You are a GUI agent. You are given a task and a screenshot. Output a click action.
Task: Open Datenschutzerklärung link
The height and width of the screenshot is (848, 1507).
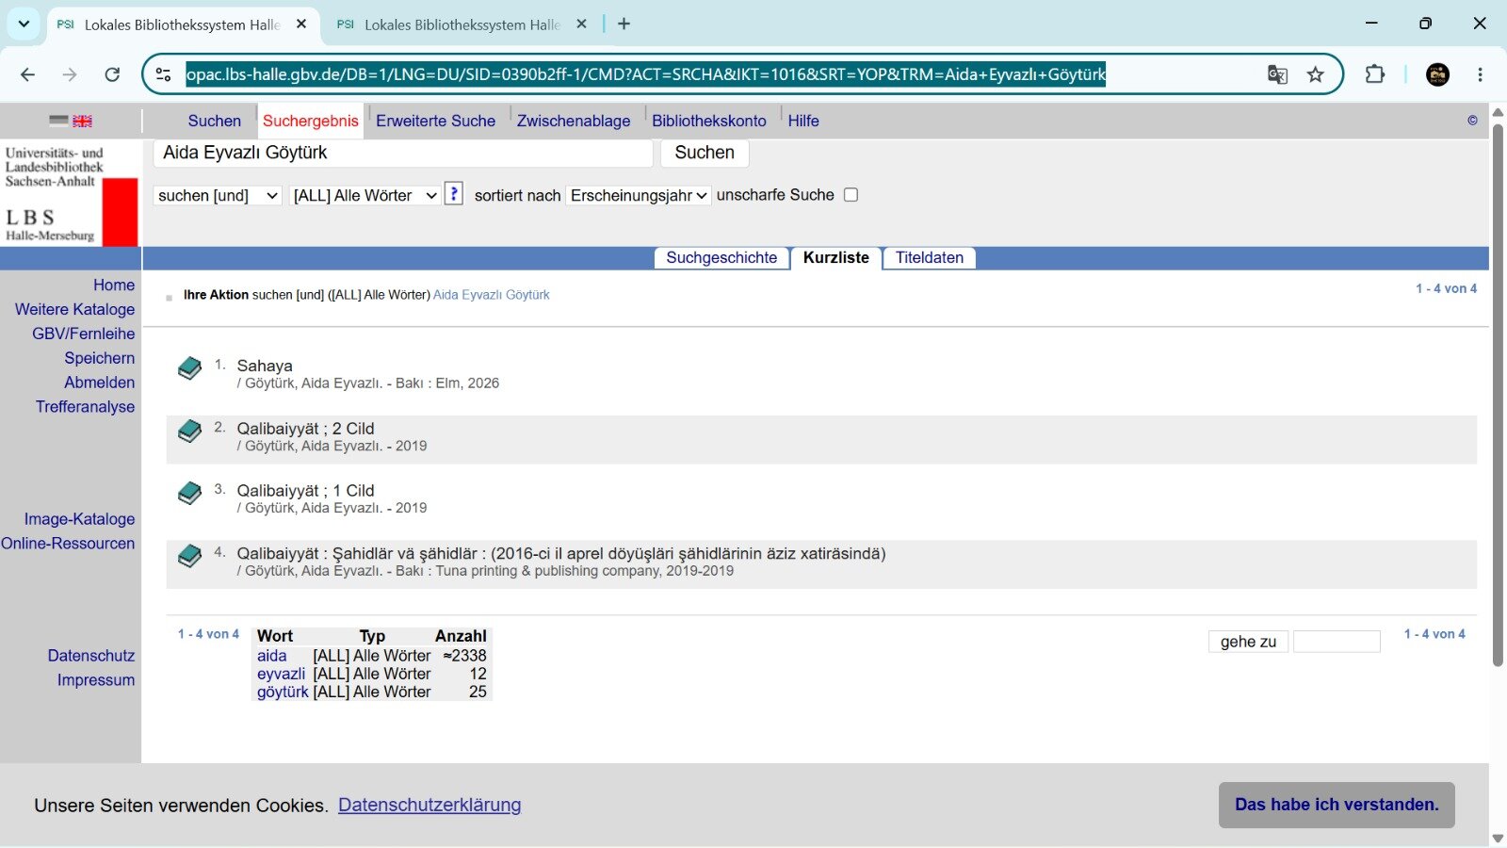[x=429, y=805]
